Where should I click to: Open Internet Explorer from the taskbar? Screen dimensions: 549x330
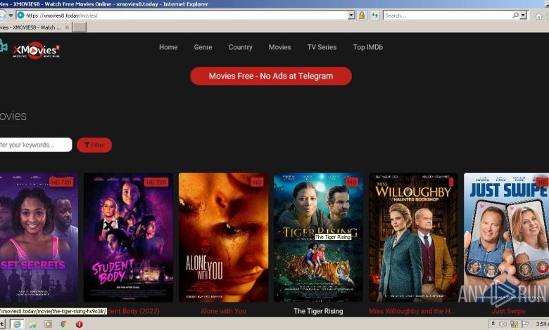coord(17,324)
